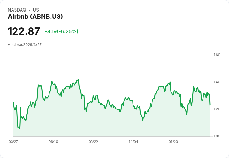The image size is (229, 158).
Task: Click the rightmost end of the price line
Action: coord(210,105)
